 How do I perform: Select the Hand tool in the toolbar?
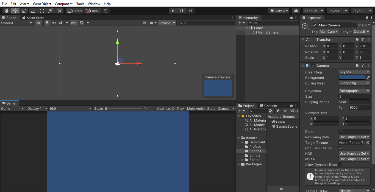pos(7,11)
